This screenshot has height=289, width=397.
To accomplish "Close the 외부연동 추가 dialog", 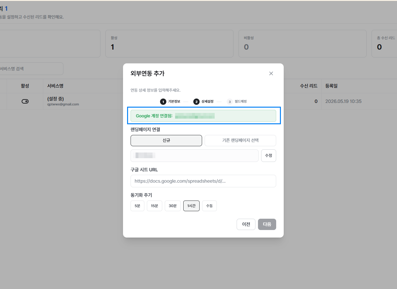I will coord(271,73).
